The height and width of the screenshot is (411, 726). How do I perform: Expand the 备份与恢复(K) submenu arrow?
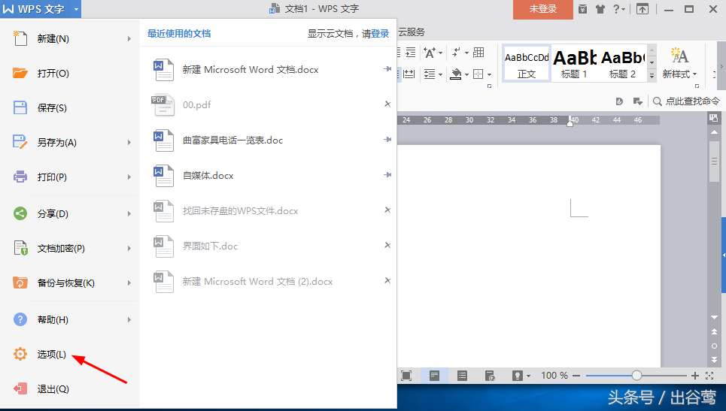coord(129,283)
